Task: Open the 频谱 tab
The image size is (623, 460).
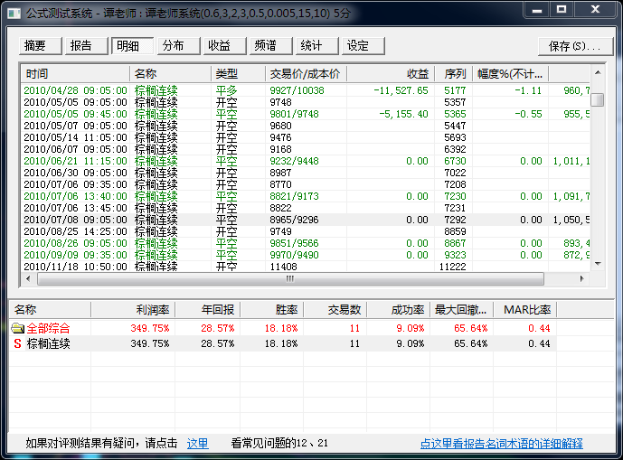Action: (x=268, y=46)
